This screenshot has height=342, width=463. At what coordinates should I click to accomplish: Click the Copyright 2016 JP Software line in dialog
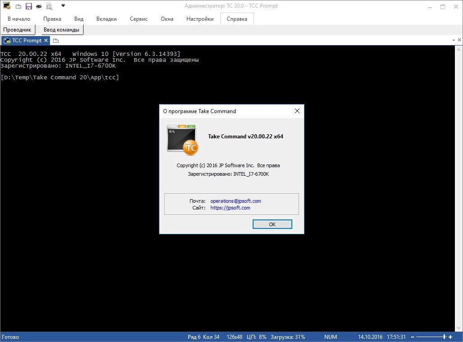pyautogui.click(x=228, y=165)
